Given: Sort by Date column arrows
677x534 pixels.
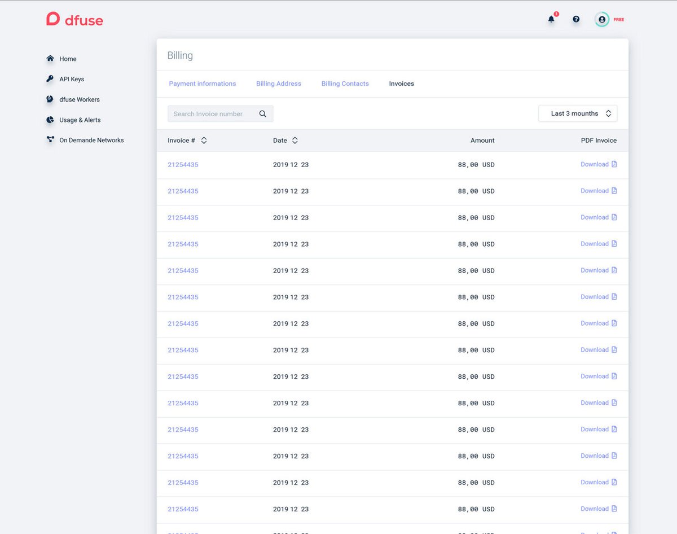Looking at the screenshot, I should click(x=294, y=140).
